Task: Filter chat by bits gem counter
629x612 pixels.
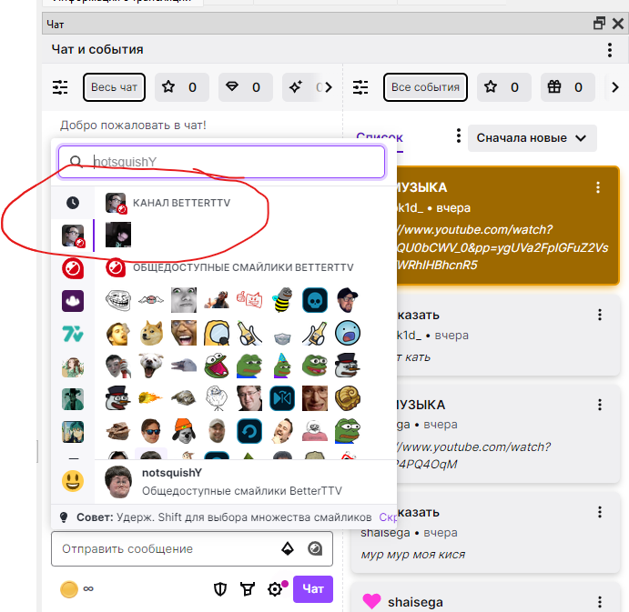Action: pos(245,87)
